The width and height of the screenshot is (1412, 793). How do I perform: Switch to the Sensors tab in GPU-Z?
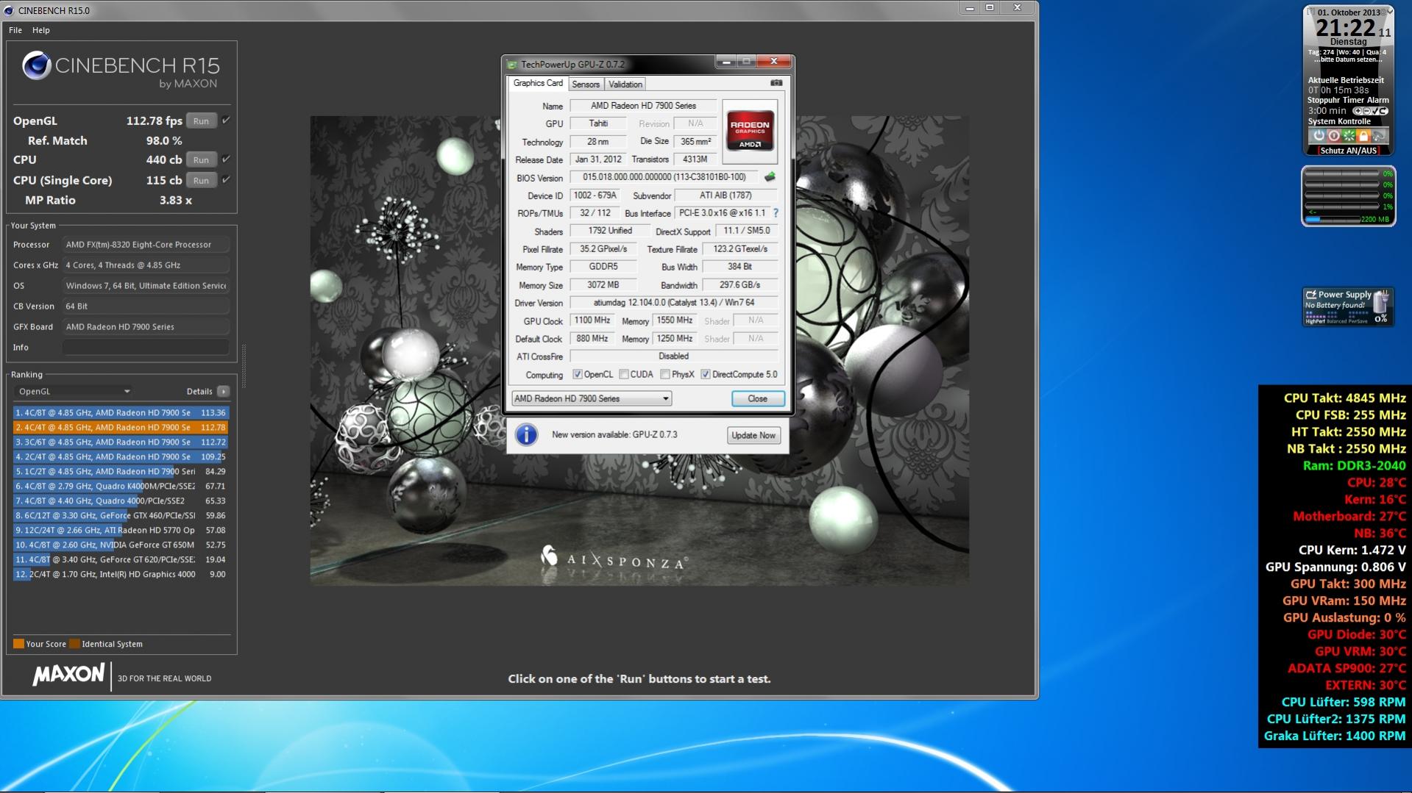pos(586,85)
